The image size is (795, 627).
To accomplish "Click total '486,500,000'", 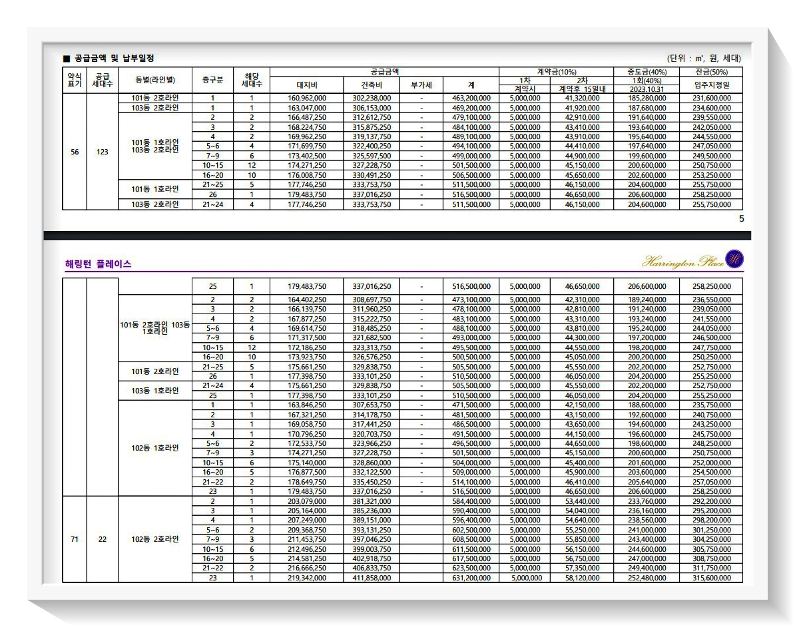I will [x=471, y=424].
